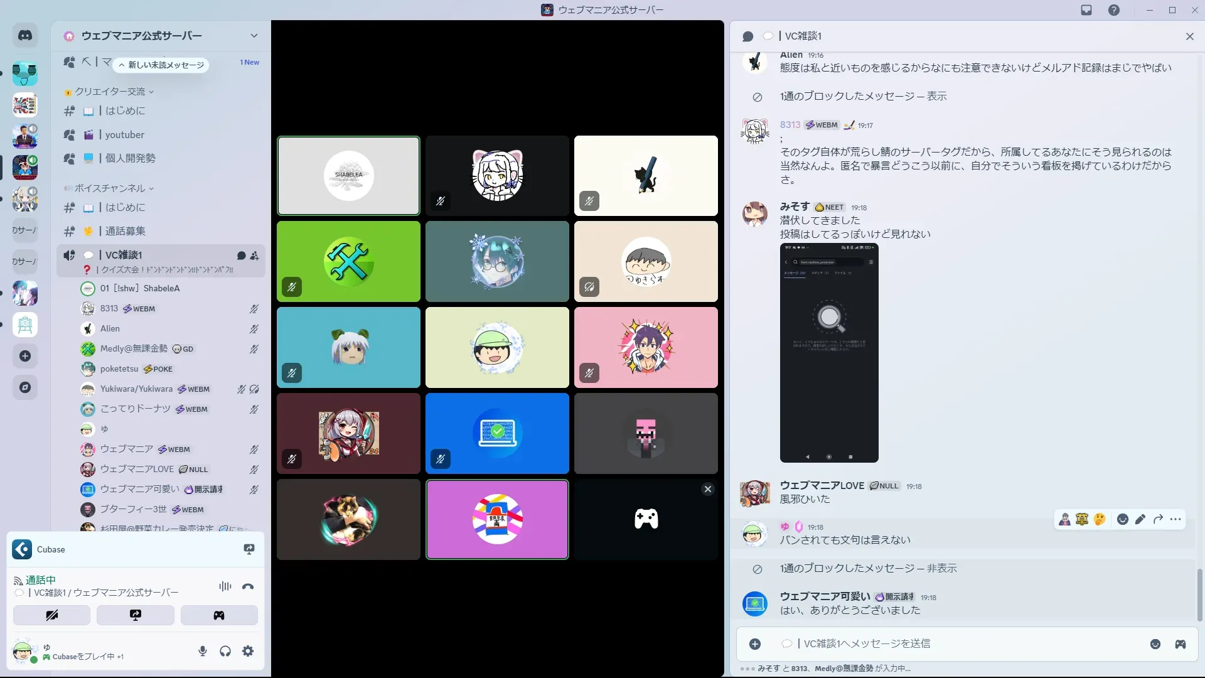
Task: Show the first blocked message link
Action: (x=936, y=96)
